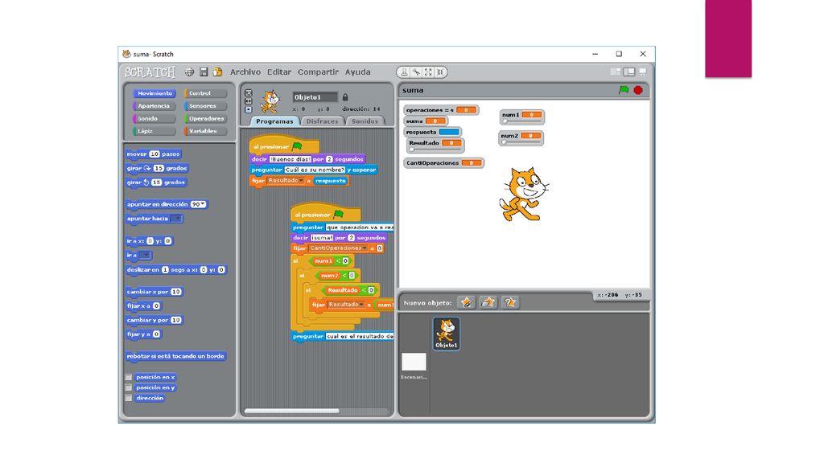Screen dimensions: 824x463
Task: Open Resultado dropdown in nested fijar block
Action: [362, 305]
